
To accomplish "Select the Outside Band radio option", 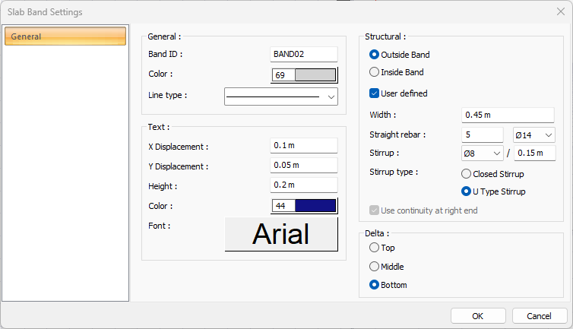I will pos(374,55).
